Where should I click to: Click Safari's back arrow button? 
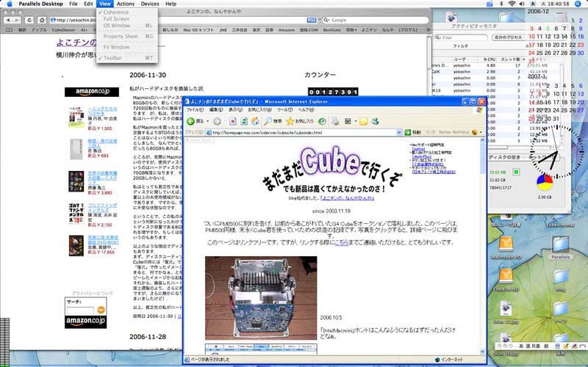9,20
